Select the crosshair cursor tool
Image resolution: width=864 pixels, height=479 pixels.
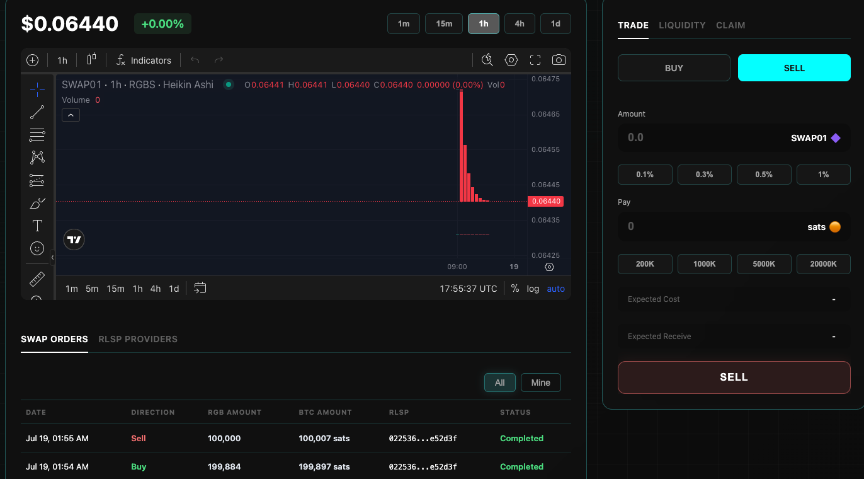tap(37, 89)
